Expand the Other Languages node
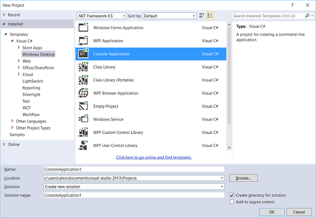The image size is (316, 218). (x=12, y=121)
